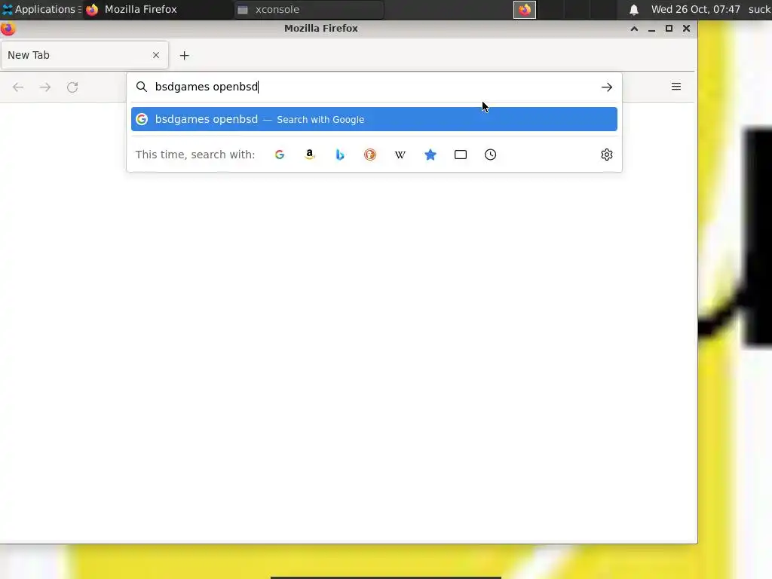Maximize the Mozilla Firefox window
Viewport: 772px width, 579px height.
[x=669, y=29]
